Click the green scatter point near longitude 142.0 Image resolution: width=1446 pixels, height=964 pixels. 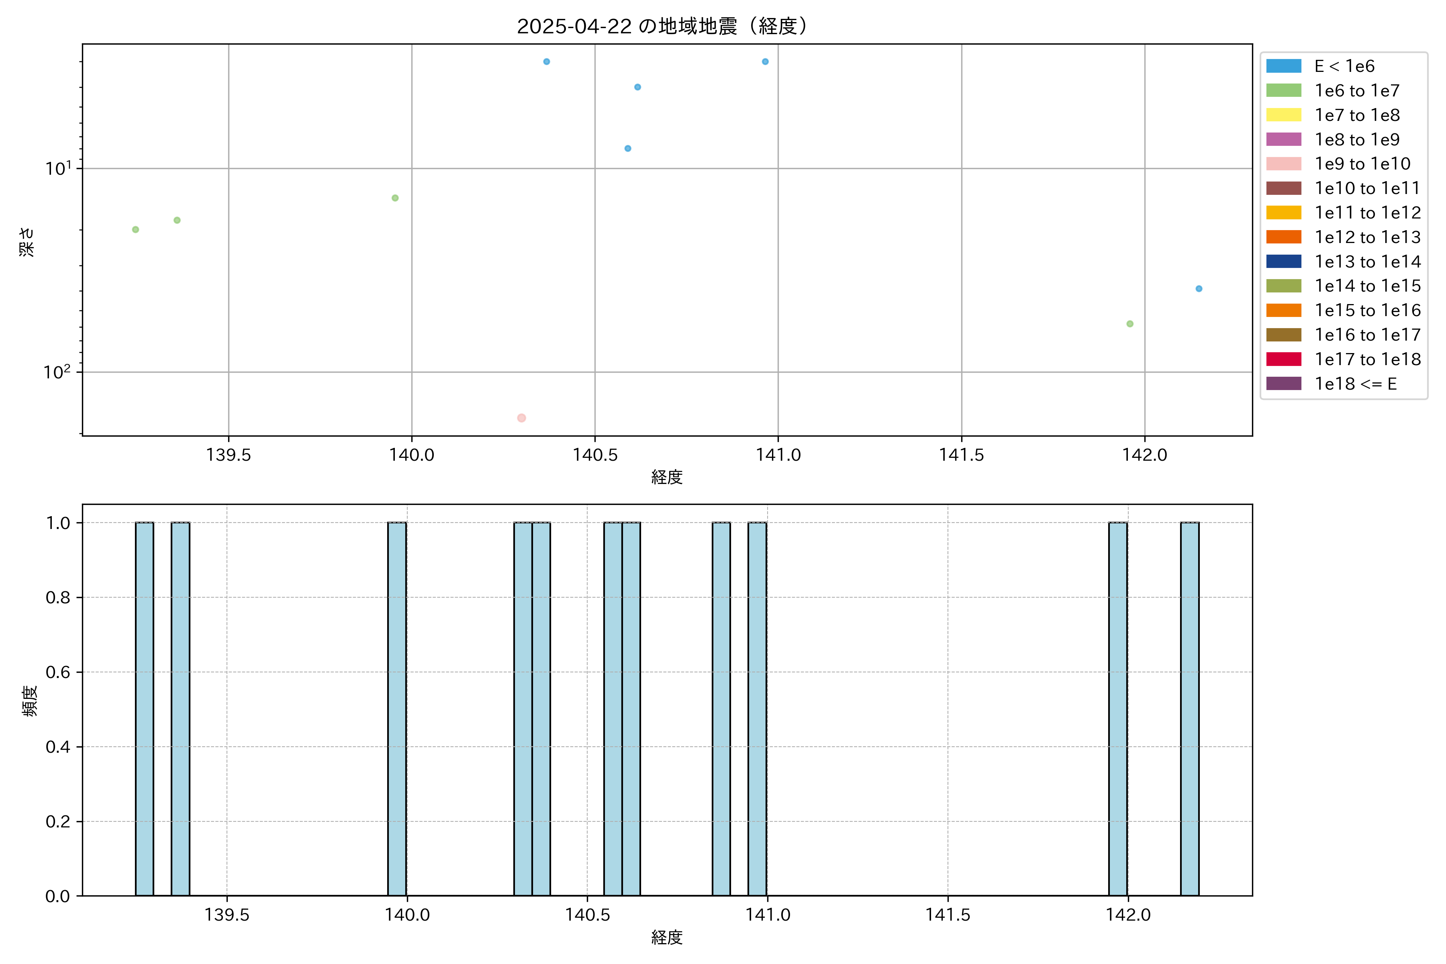click(1130, 324)
